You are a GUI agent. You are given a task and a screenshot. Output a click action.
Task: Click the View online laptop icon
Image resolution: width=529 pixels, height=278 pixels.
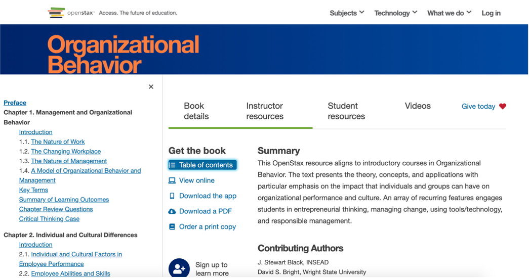pos(172,180)
